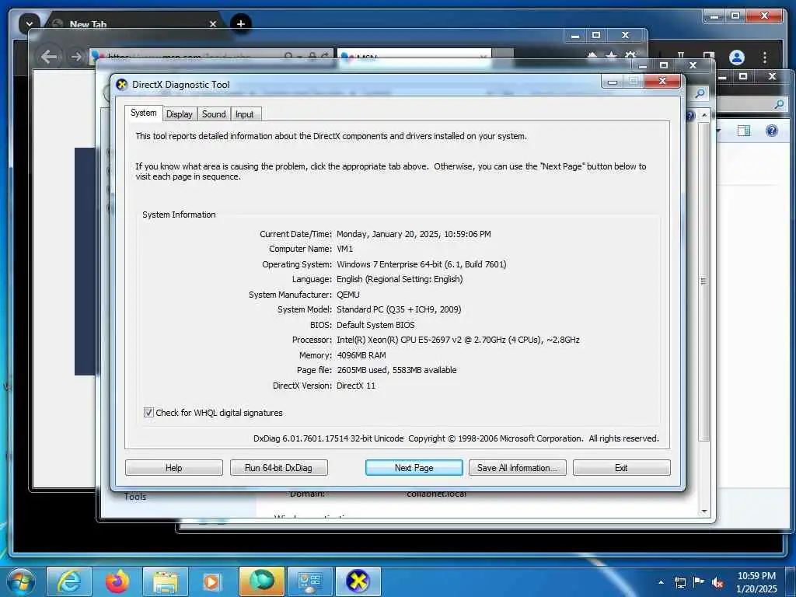Toggle Check for WHQL digital signatures
Screen dimensions: 796x597
(148, 412)
